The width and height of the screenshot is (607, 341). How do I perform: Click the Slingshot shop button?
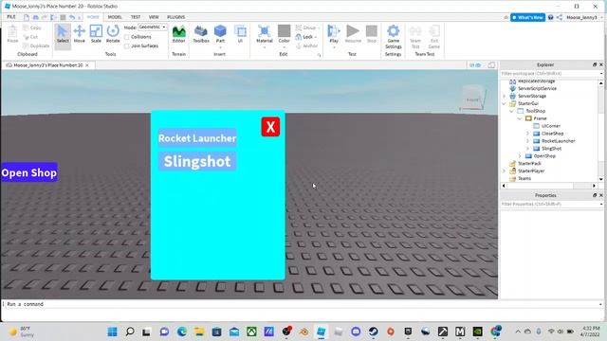tap(197, 161)
